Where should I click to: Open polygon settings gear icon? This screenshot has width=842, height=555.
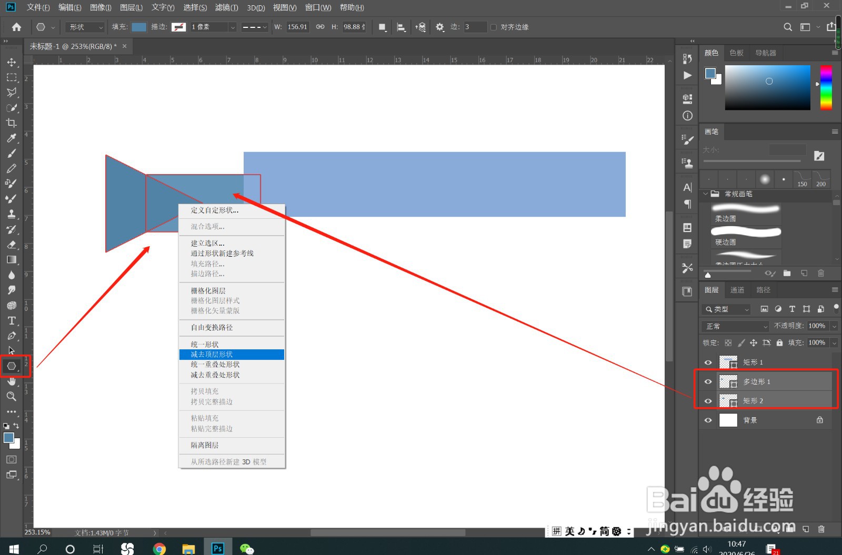(440, 27)
